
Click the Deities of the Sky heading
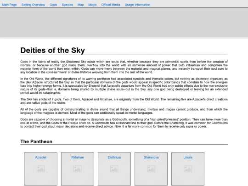click(x=53, y=51)
